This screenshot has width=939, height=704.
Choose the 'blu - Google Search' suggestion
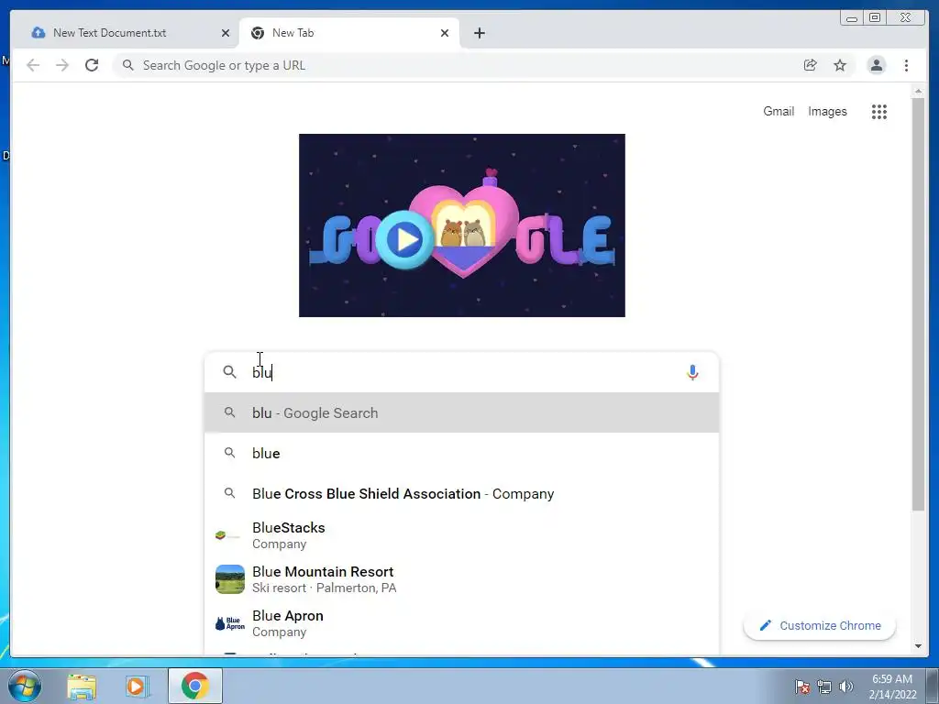462,412
